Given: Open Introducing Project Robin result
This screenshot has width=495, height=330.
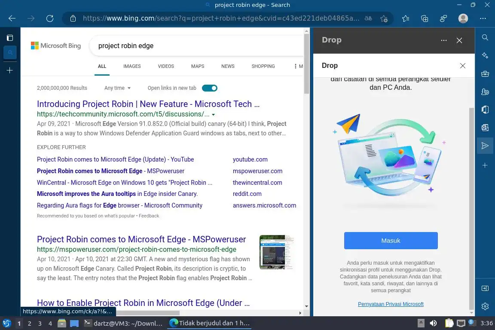Looking at the screenshot, I should [148, 104].
